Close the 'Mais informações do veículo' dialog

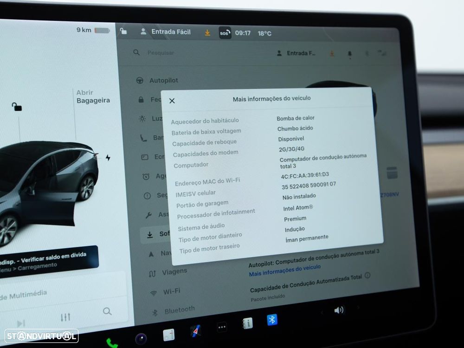click(172, 101)
